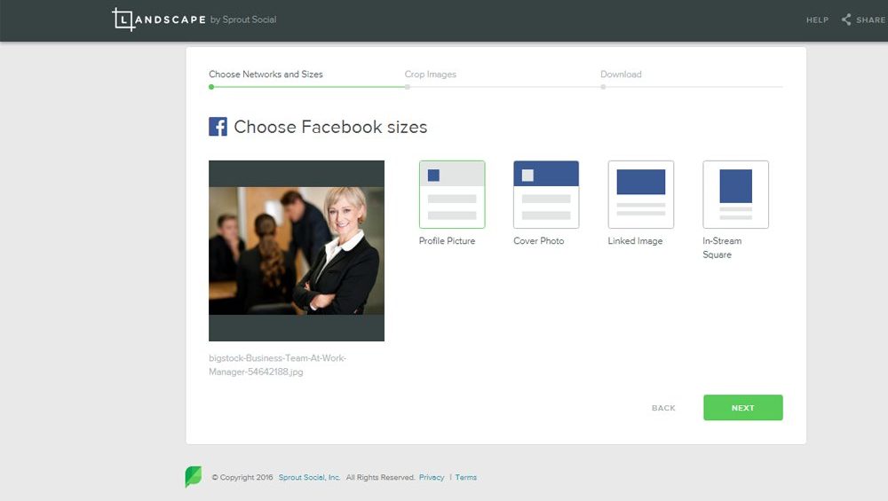Click the BACK button
The width and height of the screenshot is (888, 501).
pos(663,408)
